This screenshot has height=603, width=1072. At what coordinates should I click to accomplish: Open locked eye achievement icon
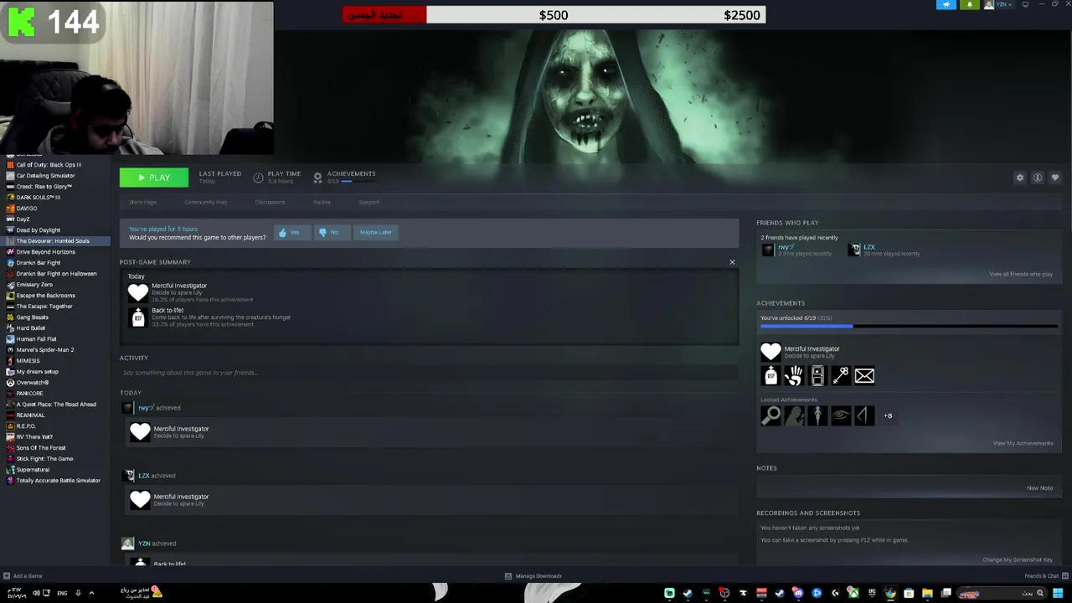(x=841, y=415)
